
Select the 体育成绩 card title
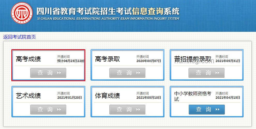click(x=107, y=96)
